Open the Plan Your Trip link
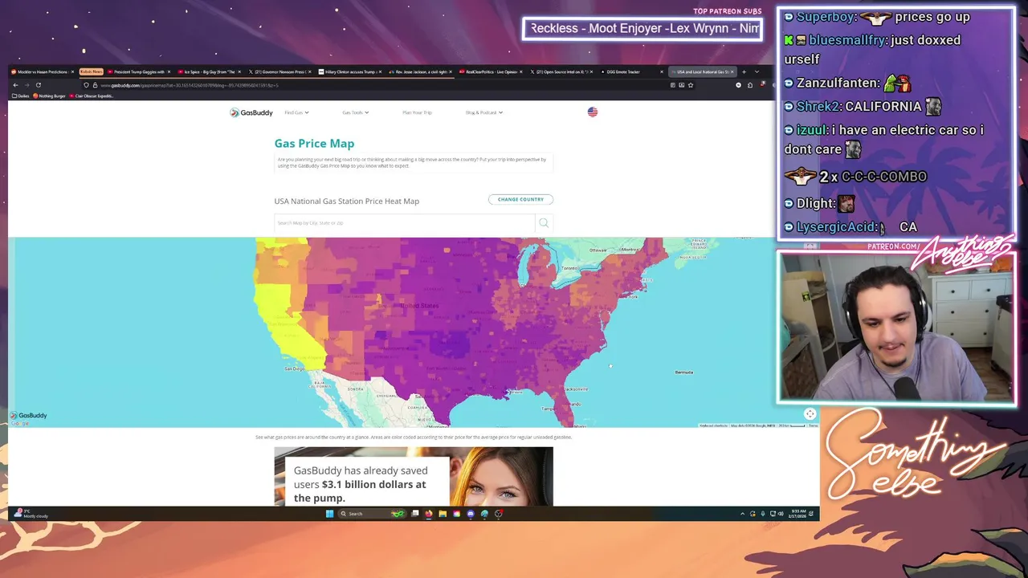This screenshot has height=578, width=1028. coord(417,112)
